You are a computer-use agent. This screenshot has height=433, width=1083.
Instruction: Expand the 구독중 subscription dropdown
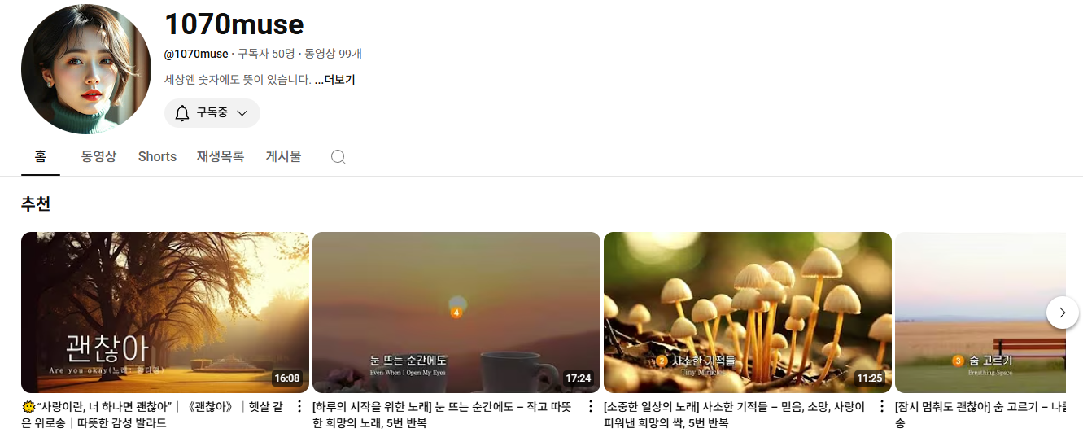pos(212,113)
